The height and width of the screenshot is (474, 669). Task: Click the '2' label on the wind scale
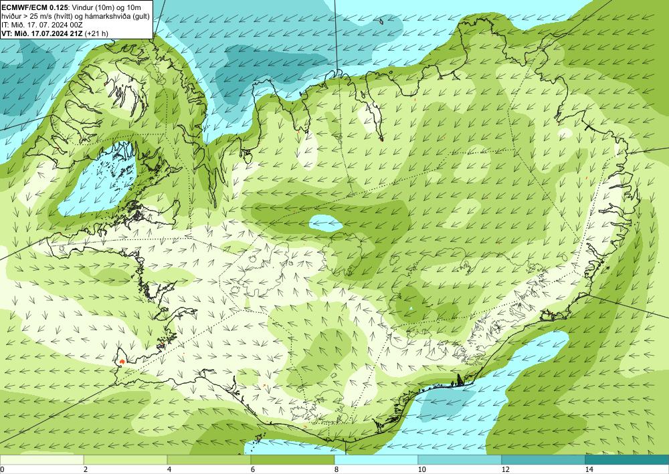[86, 469]
